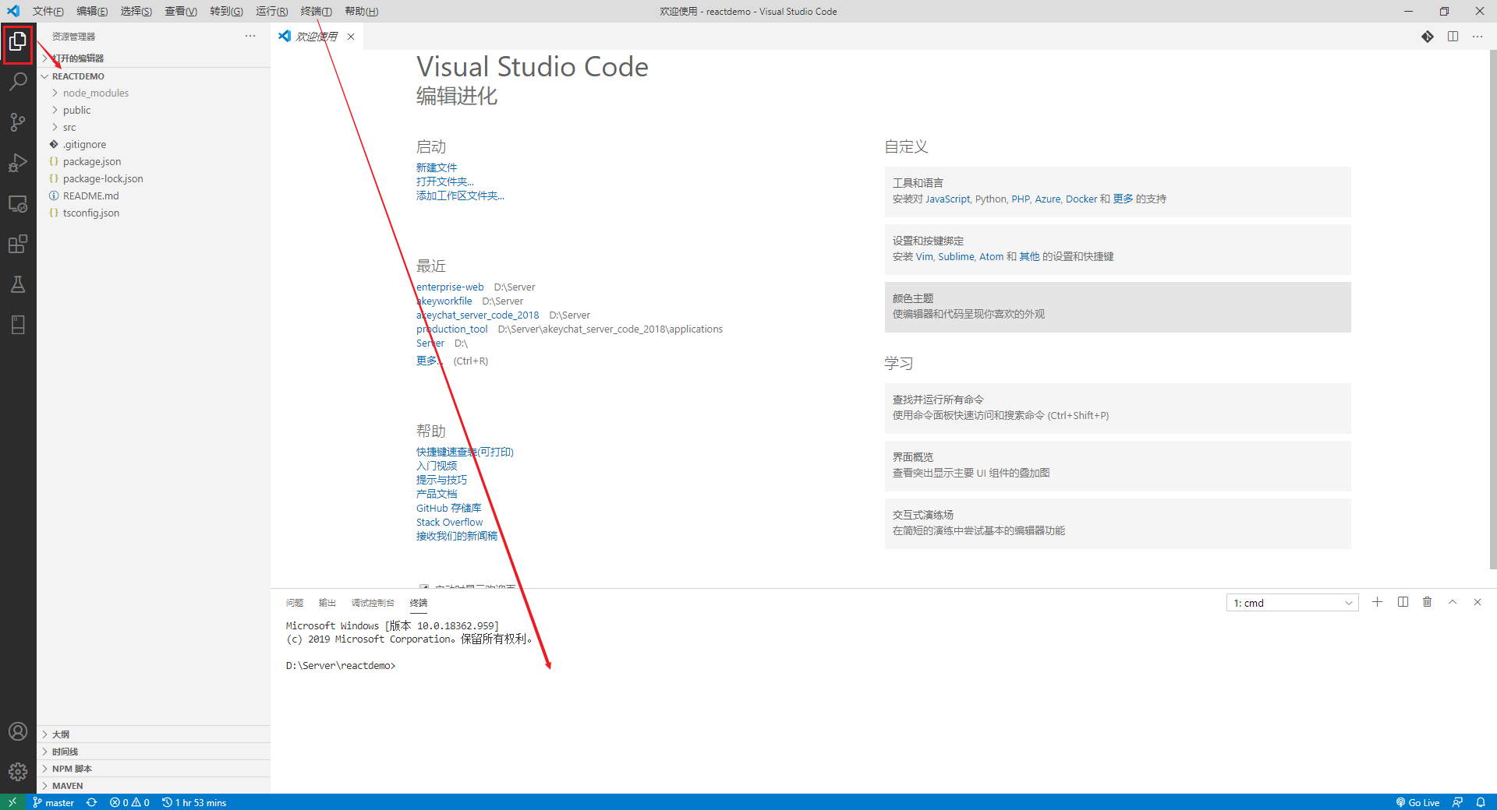Open the 终端(T) menu
This screenshot has height=810, width=1497.
coord(316,11)
